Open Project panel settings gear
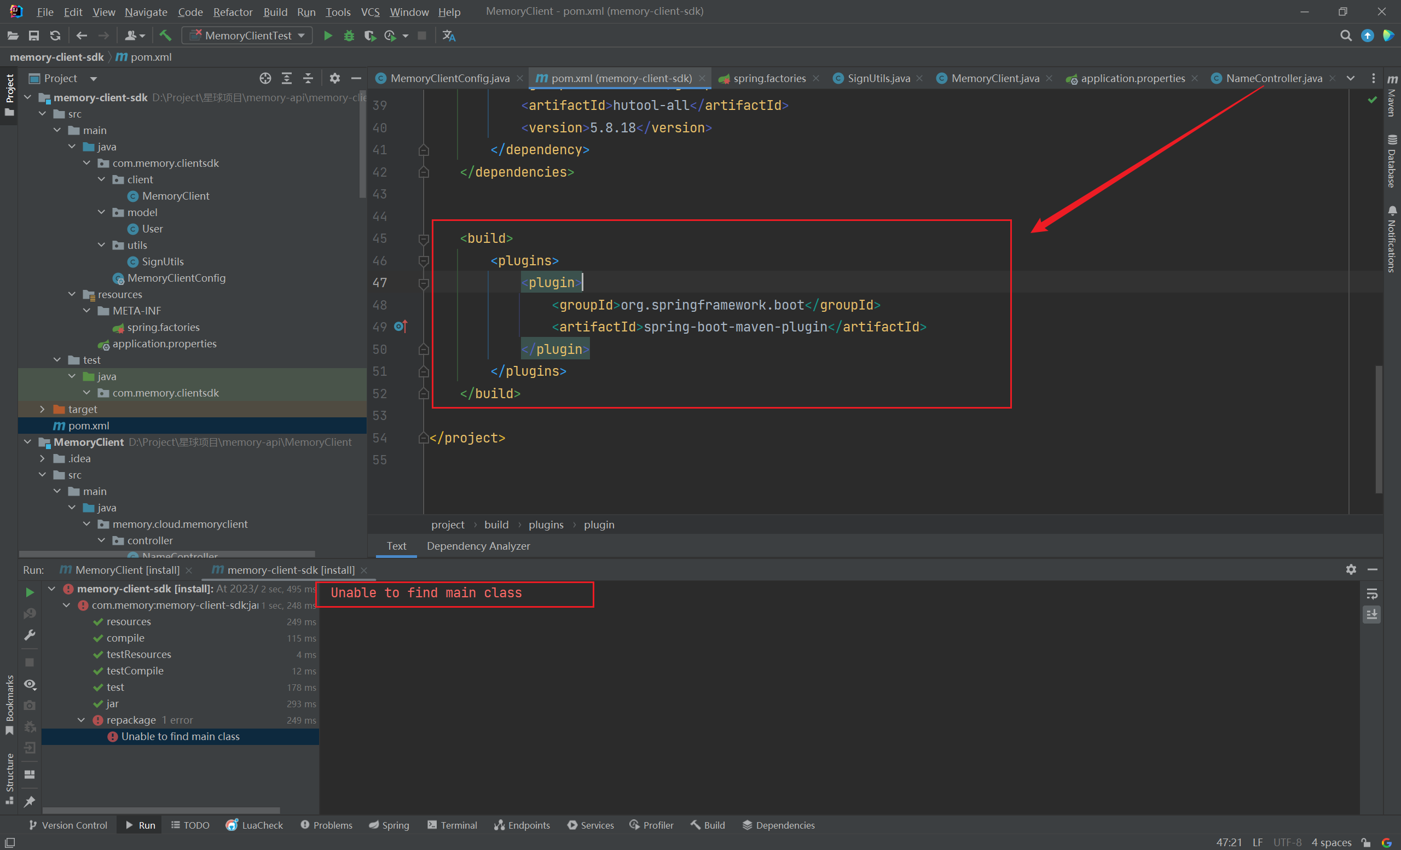This screenshot has height=850, width=1401. pos(335,78)
